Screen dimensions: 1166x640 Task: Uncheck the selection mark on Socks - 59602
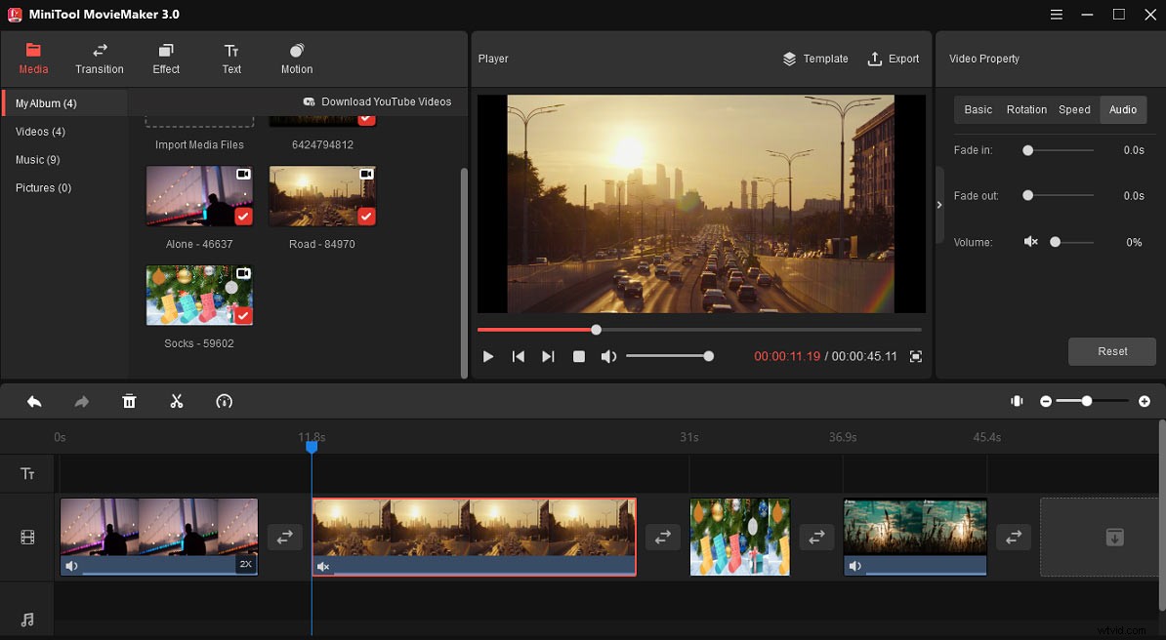click(x=241, y=317)
